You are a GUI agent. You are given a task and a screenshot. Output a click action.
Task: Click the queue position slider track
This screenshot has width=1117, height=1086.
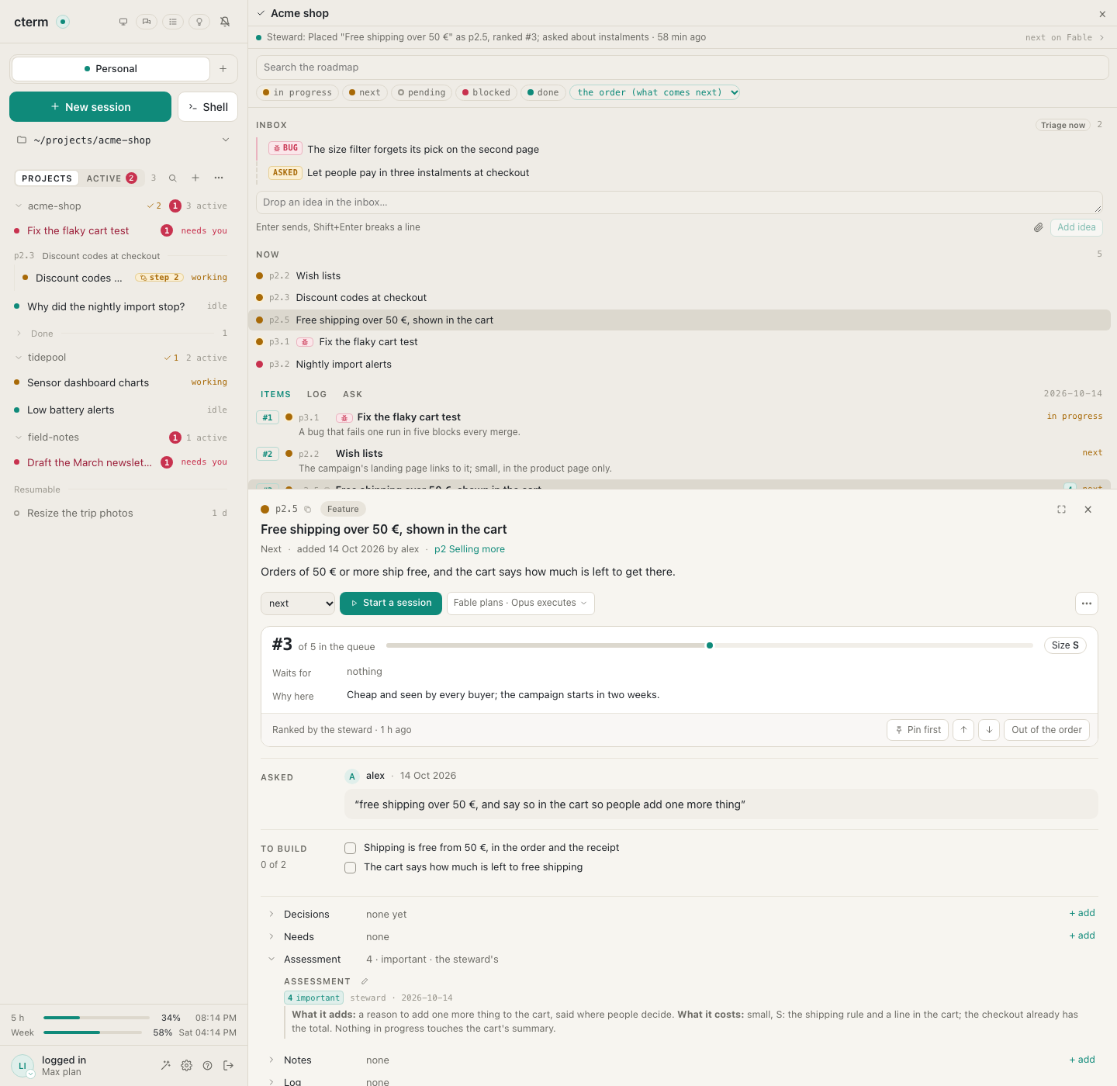709,645
